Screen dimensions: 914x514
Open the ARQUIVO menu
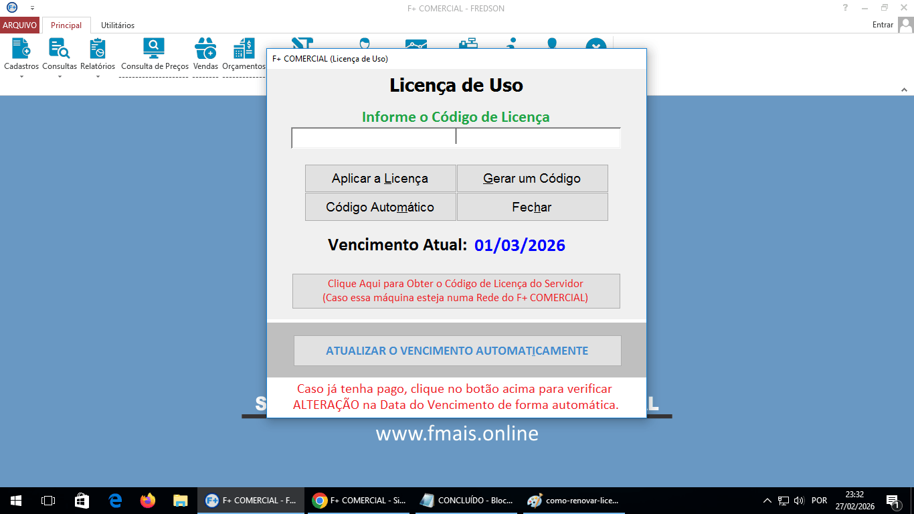click(19, 24)
